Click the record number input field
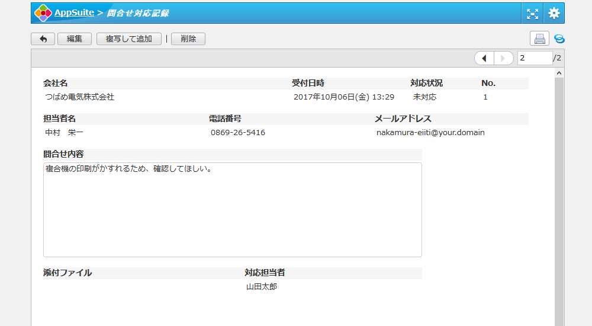Image resolution: width=592 pixels, height=326 pixels. 534,58
